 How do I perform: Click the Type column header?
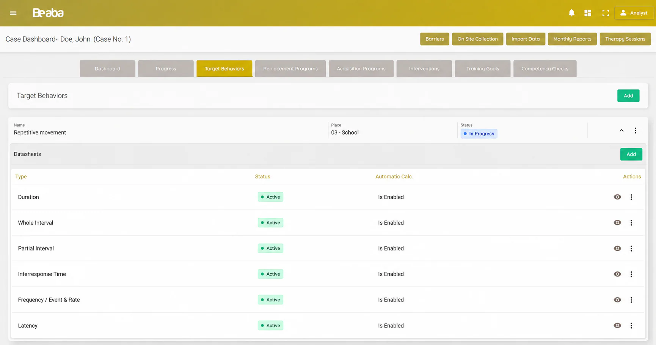pos(21,176)
